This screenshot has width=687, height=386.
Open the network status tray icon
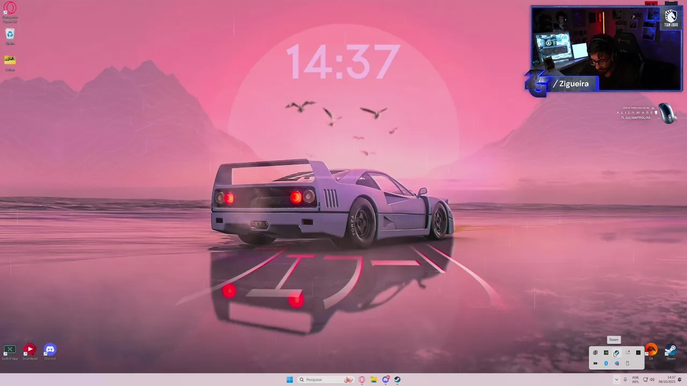point(646,380)
